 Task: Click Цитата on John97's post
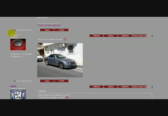pos(111,36)
